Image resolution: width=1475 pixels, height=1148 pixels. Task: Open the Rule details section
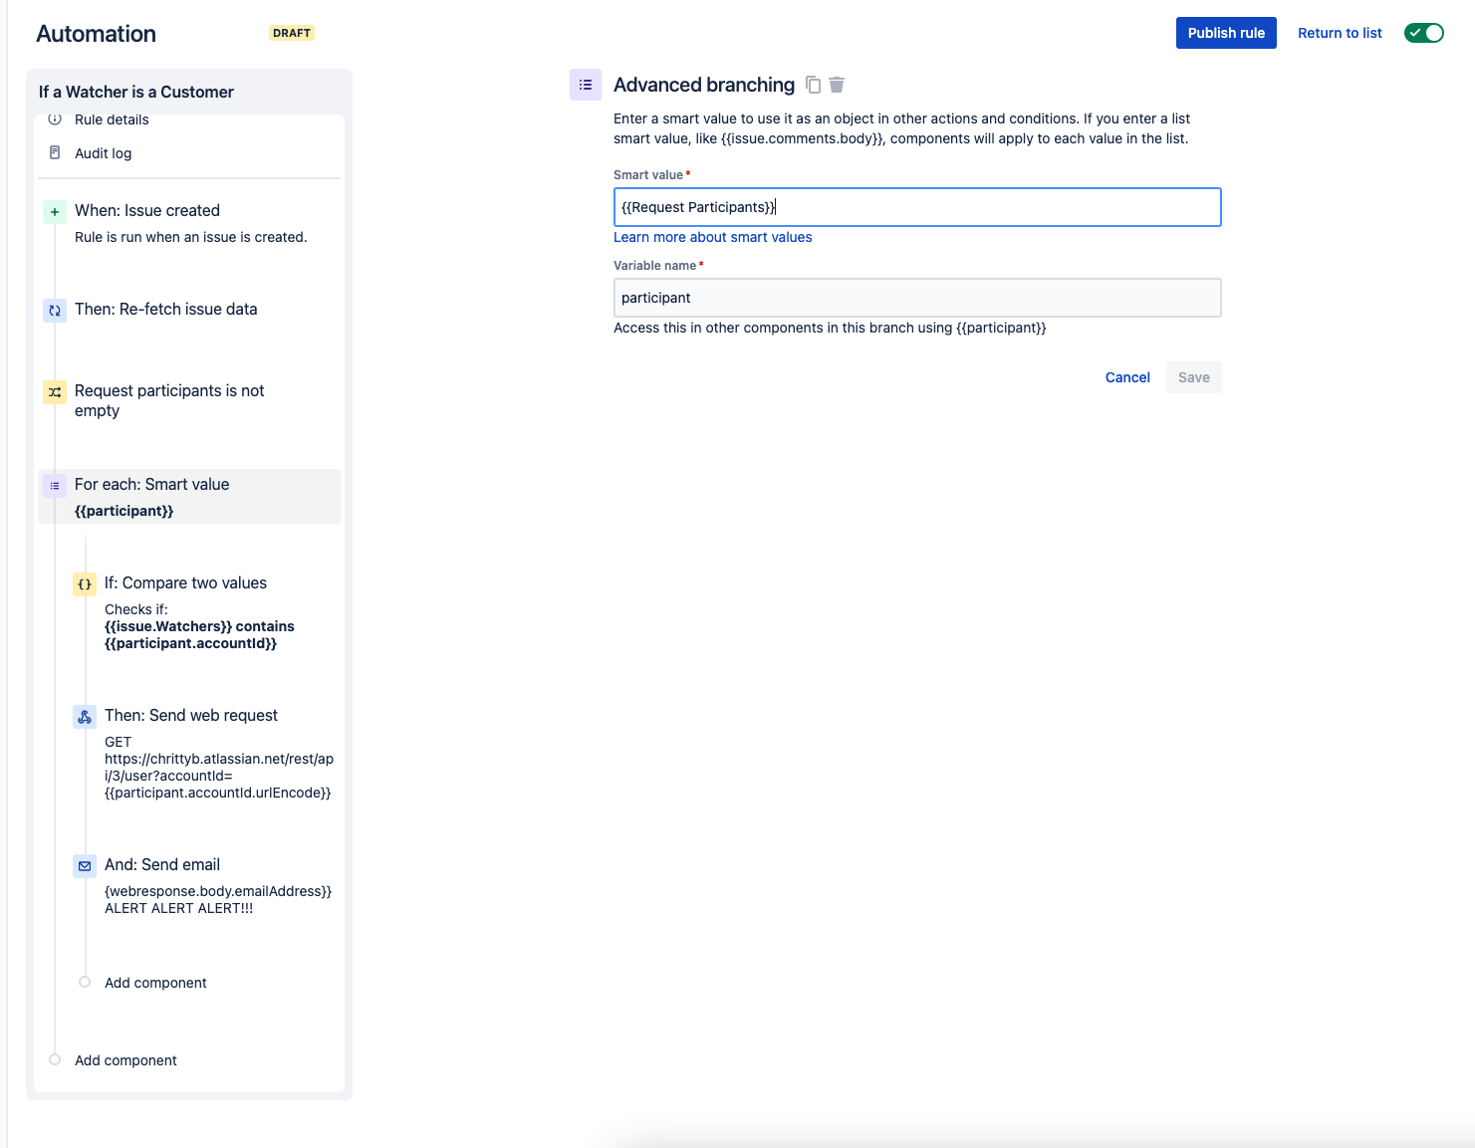[111, 118]
